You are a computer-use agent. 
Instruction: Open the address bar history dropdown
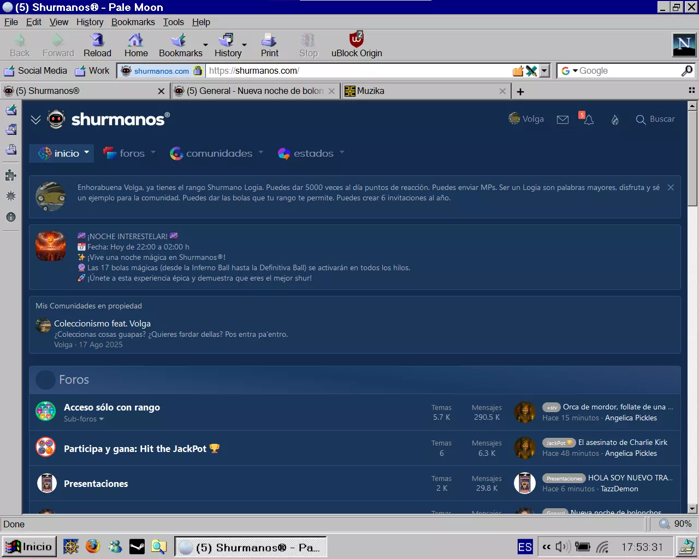[544, 71]
